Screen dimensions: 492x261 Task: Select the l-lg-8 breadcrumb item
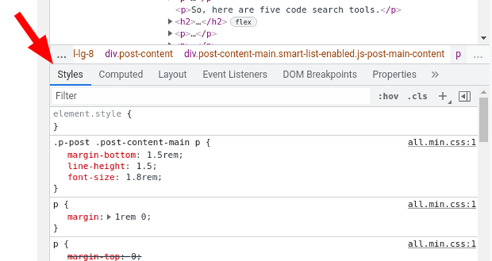[x=83, y=54]
